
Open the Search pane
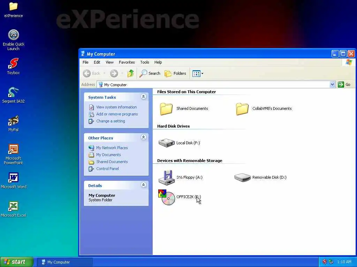tap(150, 73)
